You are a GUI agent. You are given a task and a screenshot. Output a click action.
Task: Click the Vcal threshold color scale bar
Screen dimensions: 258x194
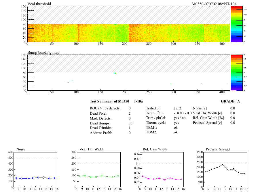point(236,24)
